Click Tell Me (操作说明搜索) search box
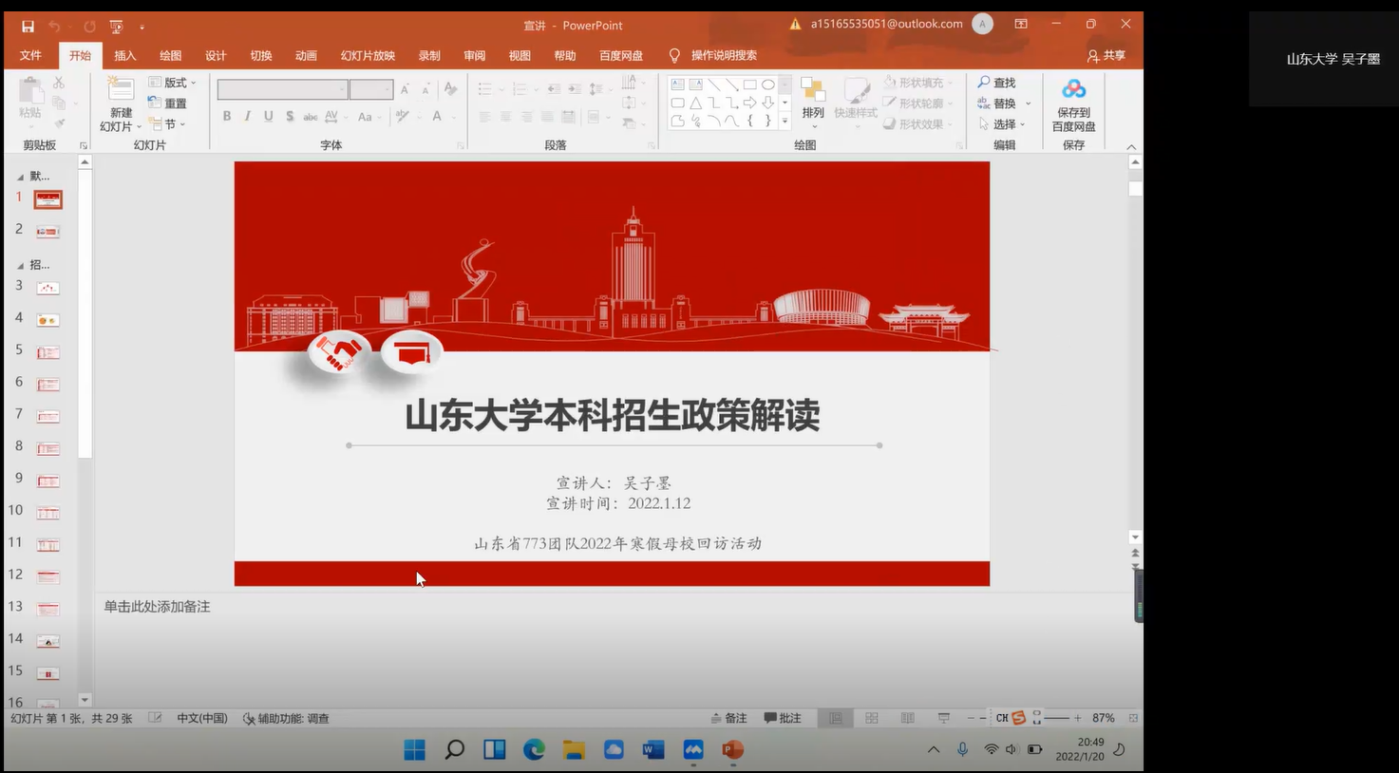This screenshot has width=1399, height=773. [x=713, y=55]
